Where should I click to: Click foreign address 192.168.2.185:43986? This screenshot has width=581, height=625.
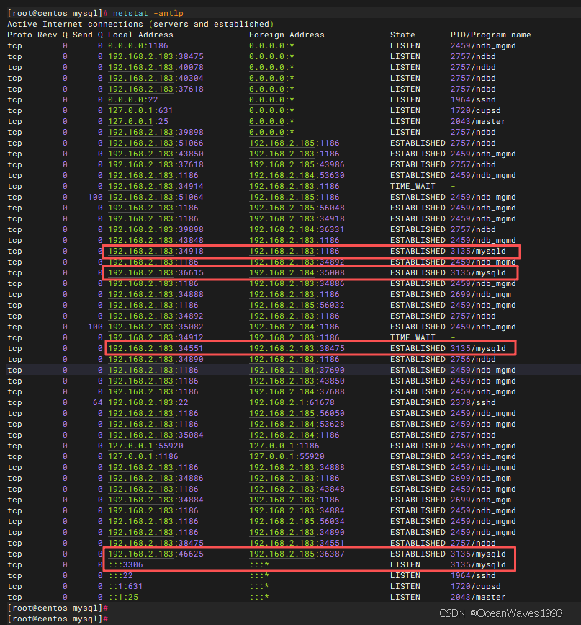pyautogui.click(x=297, y=164)
